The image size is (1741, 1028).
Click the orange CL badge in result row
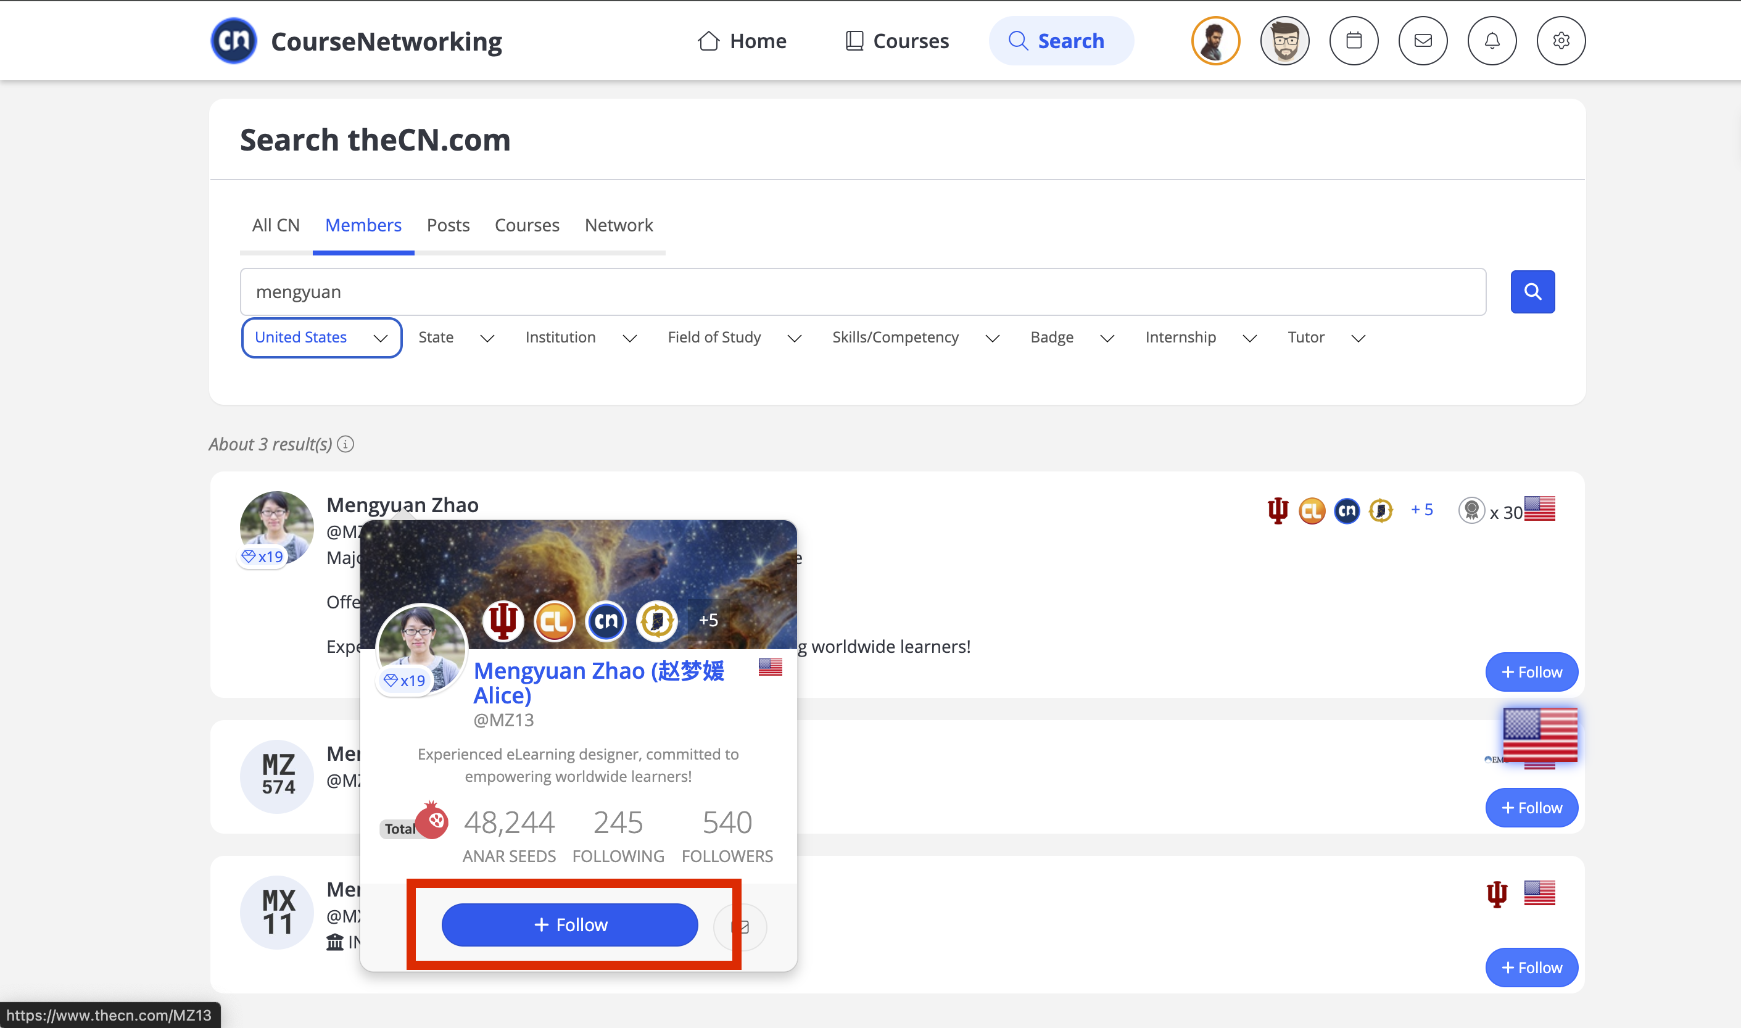click(x=1312, y=512)
